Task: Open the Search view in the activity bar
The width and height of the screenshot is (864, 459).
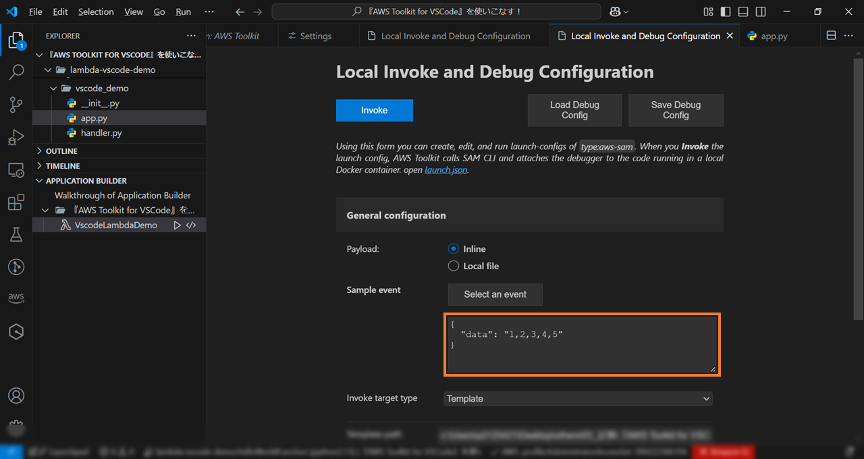Action: point(16,72)
